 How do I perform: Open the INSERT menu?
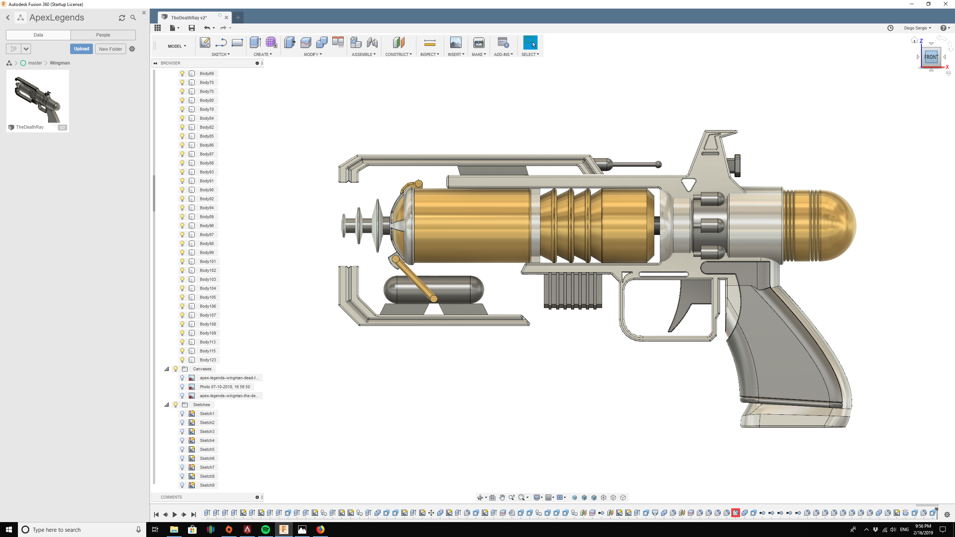tap(456, 54)
